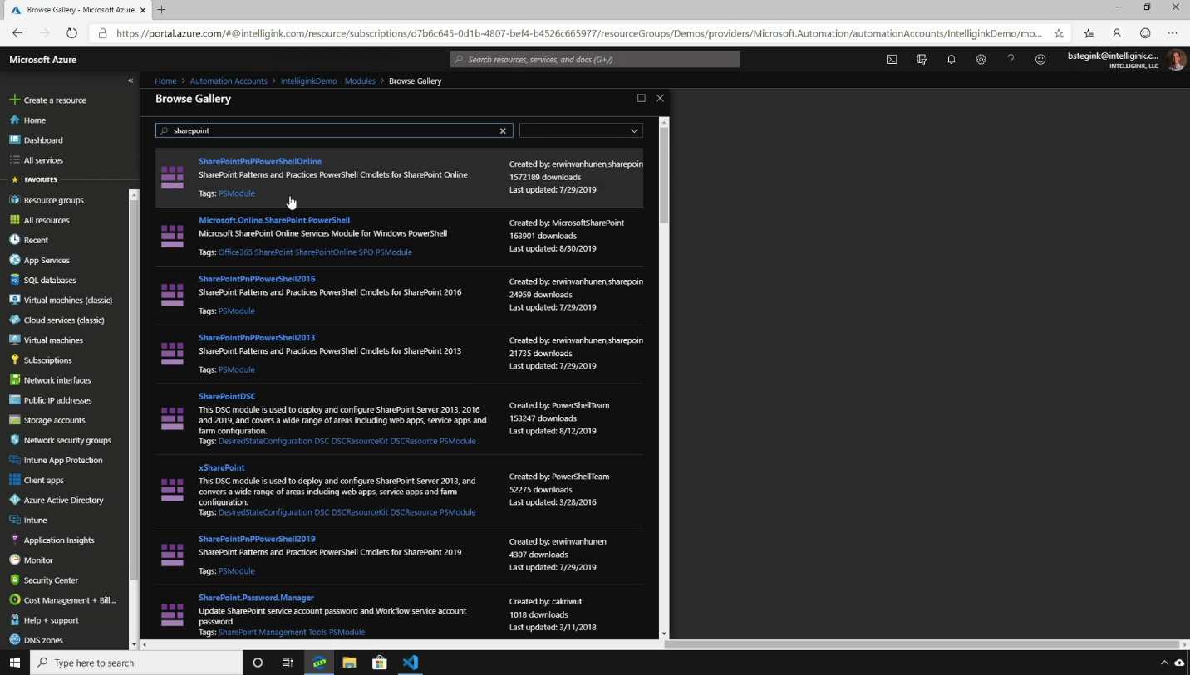Open SharePoint.Password.Manager module
1190x675 pixels.
pos(256,598)
